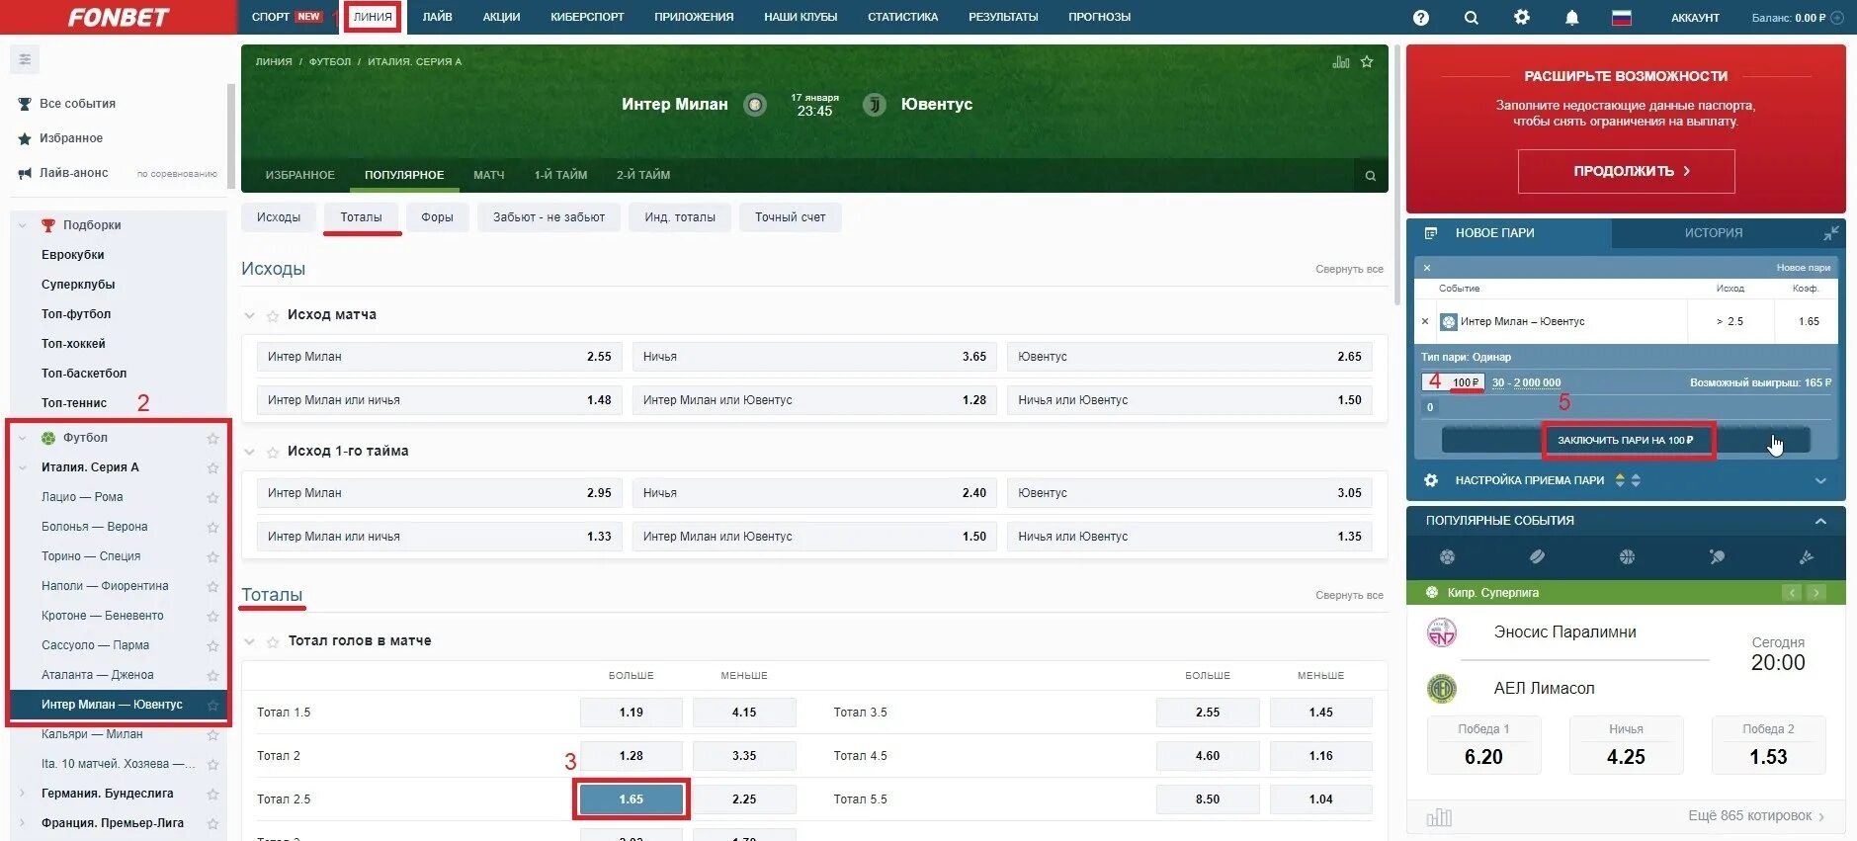
Task: Change language via Russian flag icon
Action: pos(1621,17)
